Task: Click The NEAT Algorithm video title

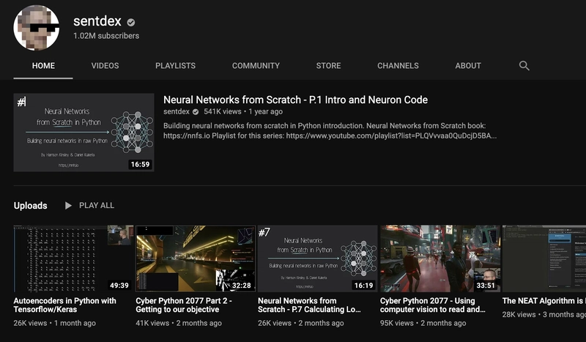Action: (544, 301)
